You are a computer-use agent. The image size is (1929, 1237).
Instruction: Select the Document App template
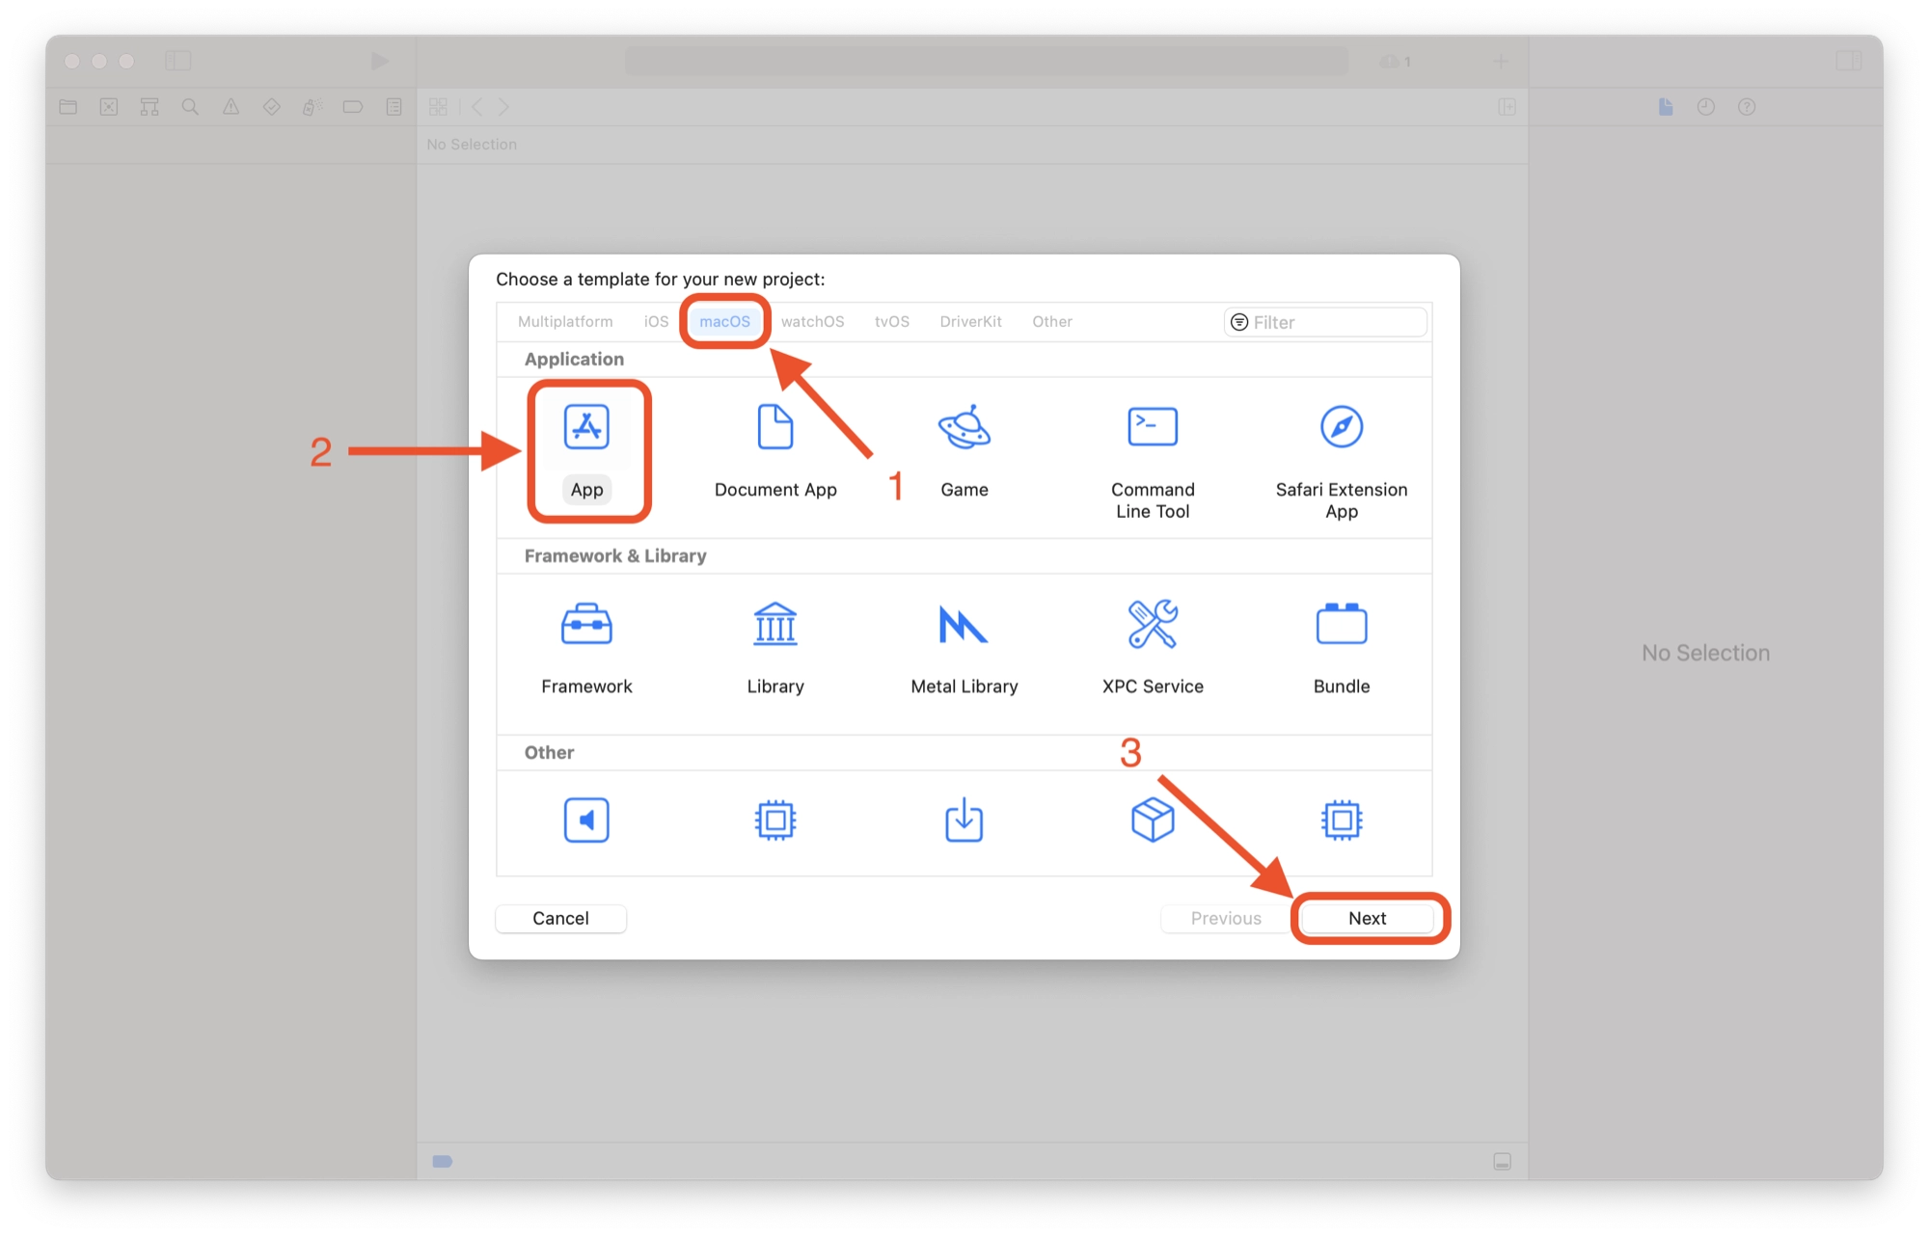point(775,451)
